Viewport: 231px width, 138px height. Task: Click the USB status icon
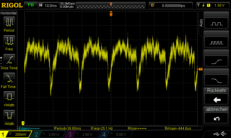[x=216, y=134]
